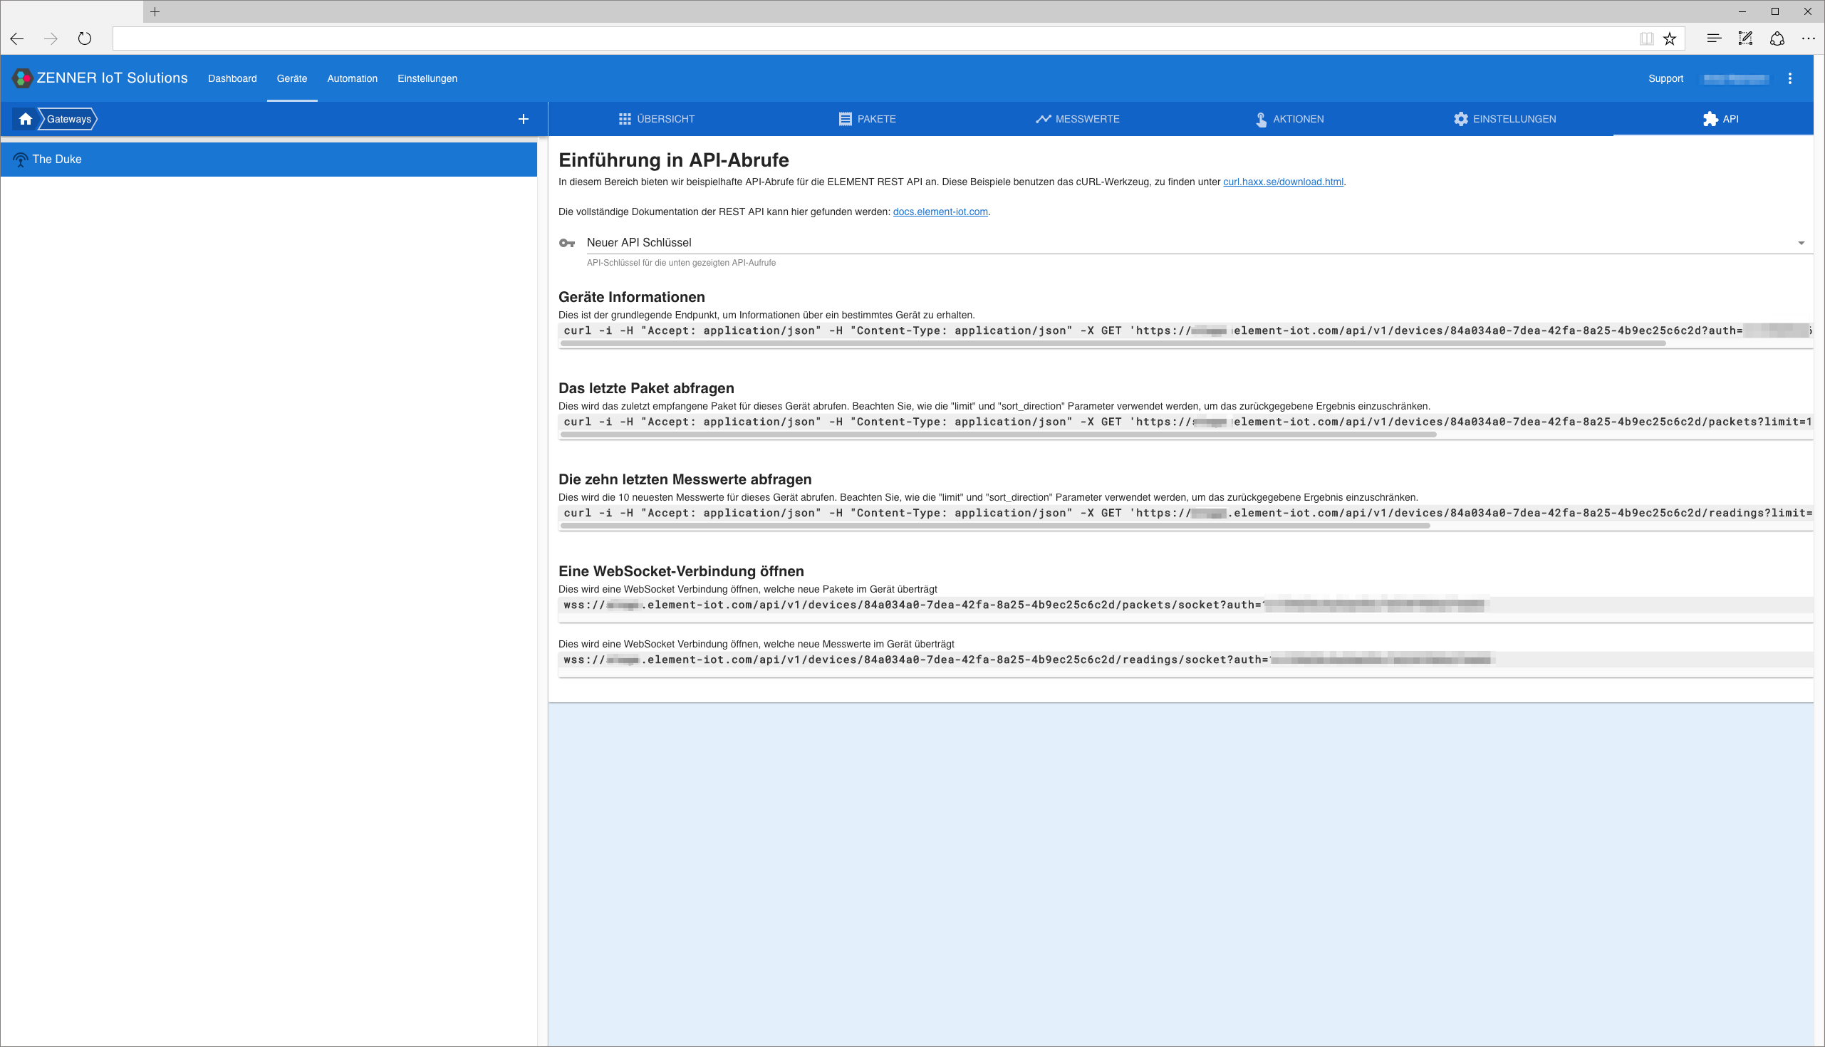
Task: Click the Geräte Informationen curl command text
Action: tap(1186, 330)
